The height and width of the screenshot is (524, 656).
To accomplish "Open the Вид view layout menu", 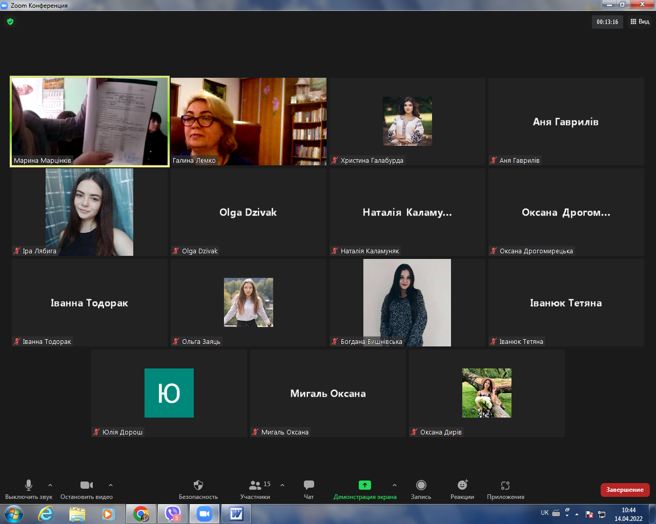I will coord(640,21).
